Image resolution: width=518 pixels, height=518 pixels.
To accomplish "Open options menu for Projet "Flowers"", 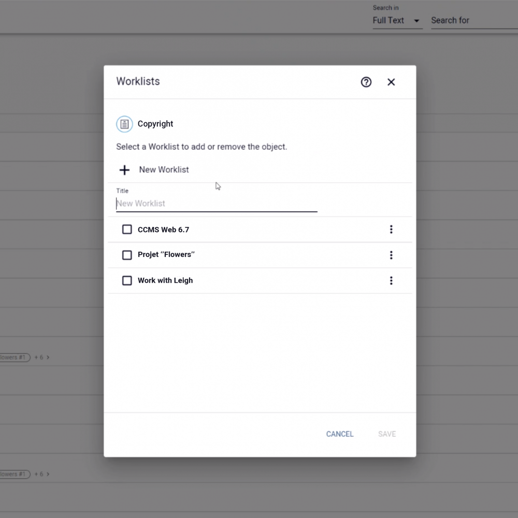I will coord(391,255).
